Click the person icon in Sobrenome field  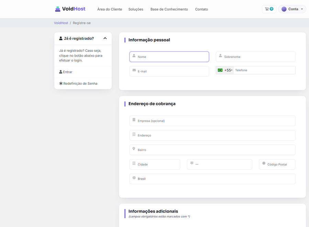[220, 56]
